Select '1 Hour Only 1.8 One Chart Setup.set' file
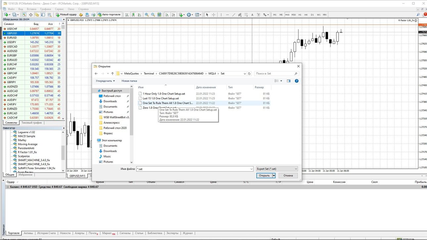 point(164,94)
